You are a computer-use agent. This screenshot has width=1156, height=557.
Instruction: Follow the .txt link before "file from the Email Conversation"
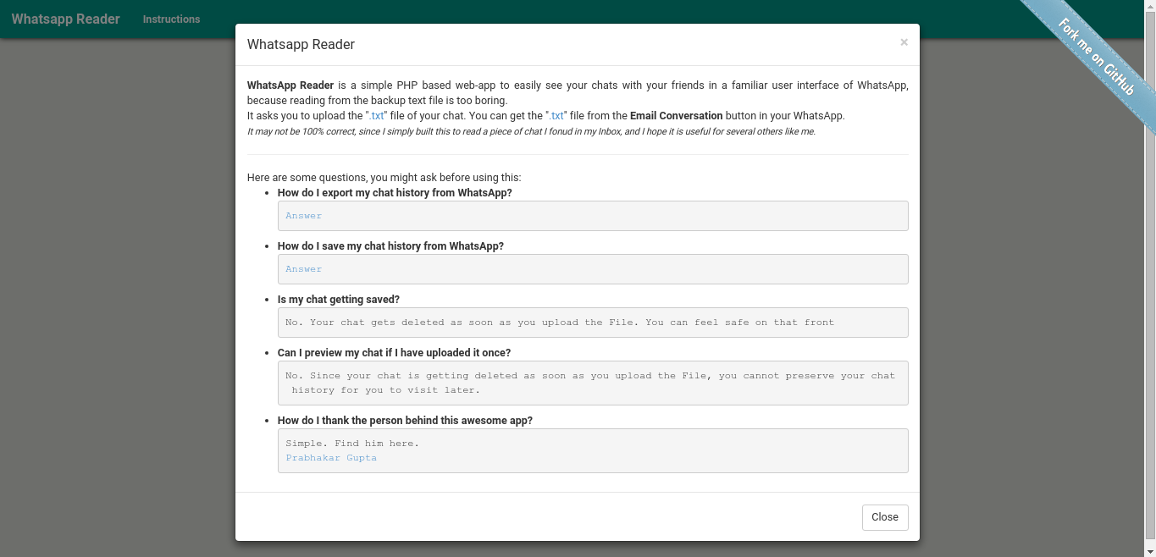556,116
